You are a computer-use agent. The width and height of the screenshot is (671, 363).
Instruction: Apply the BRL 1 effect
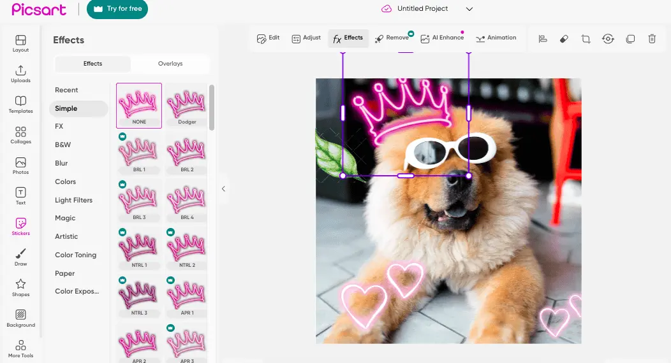click(139, 153)
